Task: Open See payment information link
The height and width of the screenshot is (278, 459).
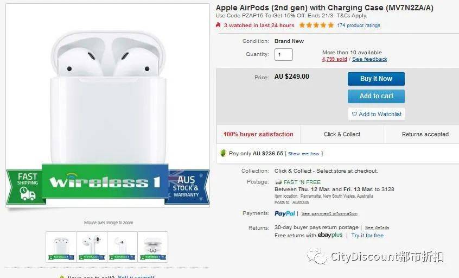Action: (329, 213)
